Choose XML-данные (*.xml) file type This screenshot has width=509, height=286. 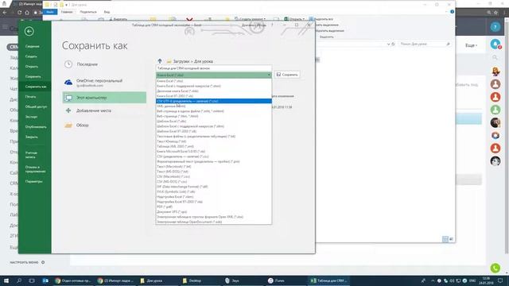click(214, 106)
